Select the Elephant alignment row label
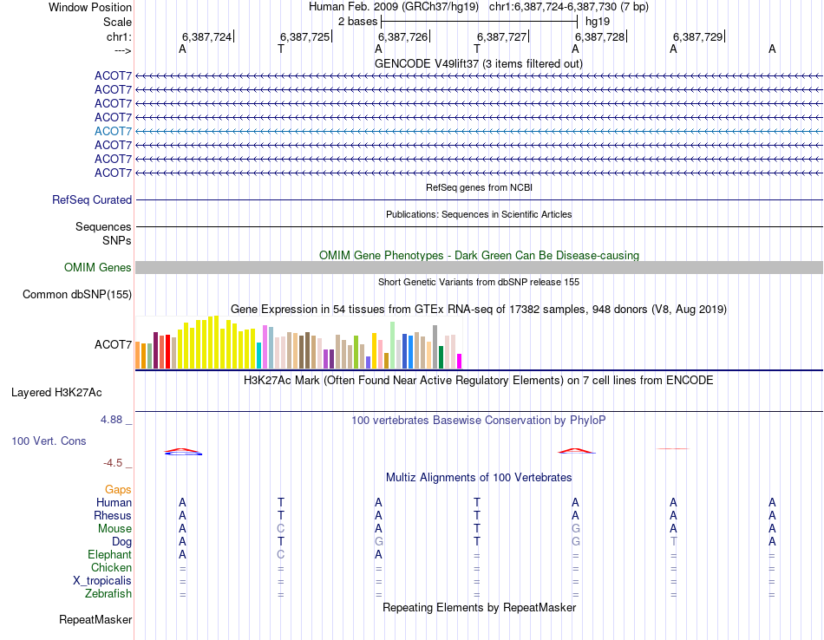The height and width of the screenshot is (640, 824). (110, 555)
